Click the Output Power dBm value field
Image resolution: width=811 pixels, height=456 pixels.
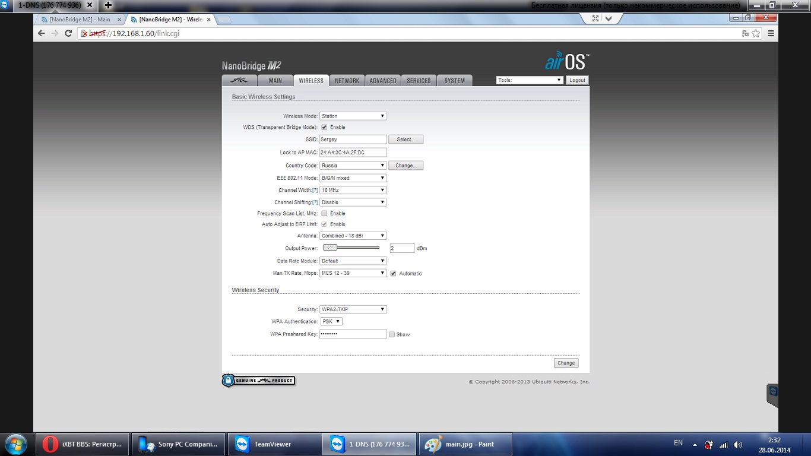[402, 248]
